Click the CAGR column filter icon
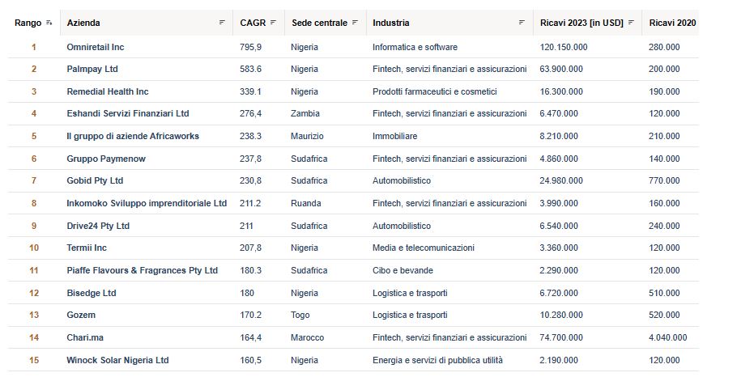Screen dimensions: 754x377 (x=273, y=23)
